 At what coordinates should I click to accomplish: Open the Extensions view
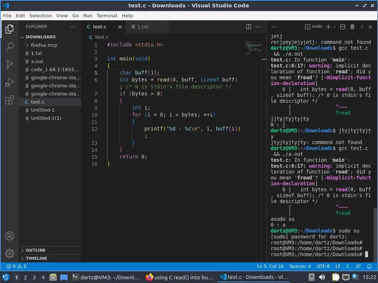(x=9, y=100)
